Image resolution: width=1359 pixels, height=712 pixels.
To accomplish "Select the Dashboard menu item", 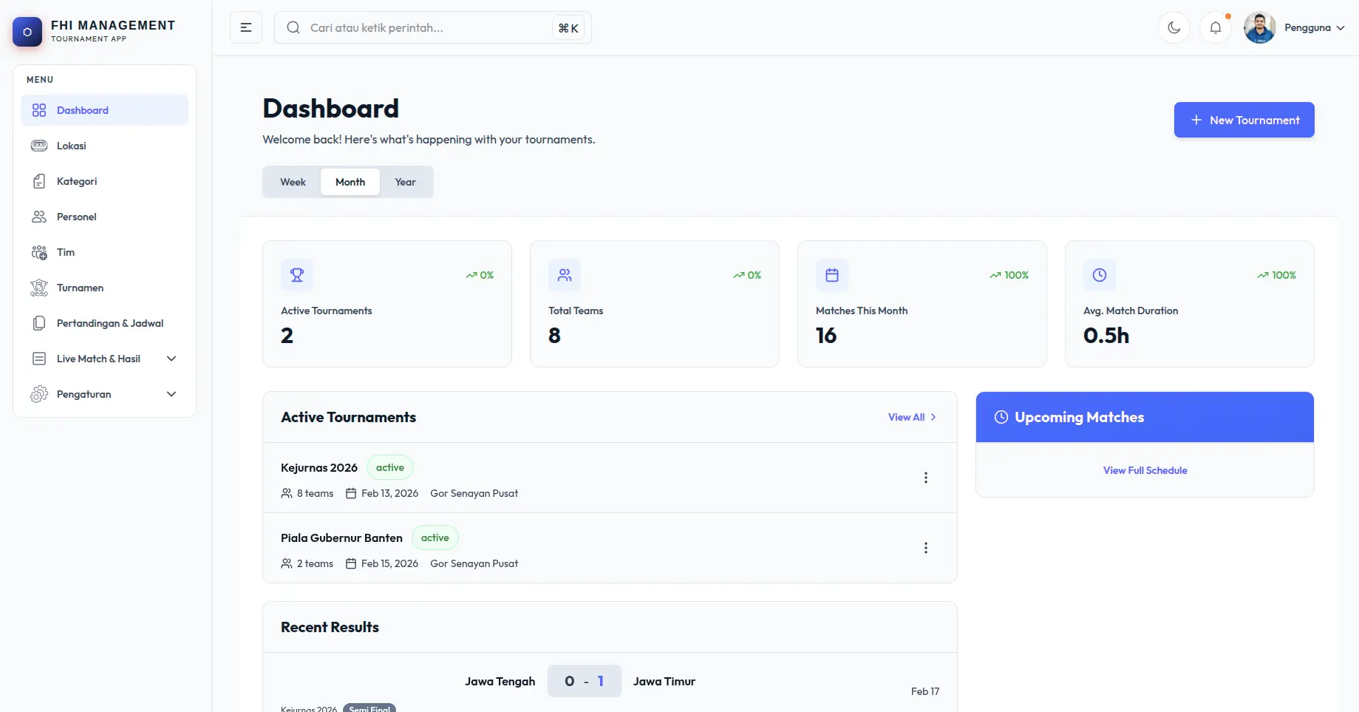I will tap(82, 110).
